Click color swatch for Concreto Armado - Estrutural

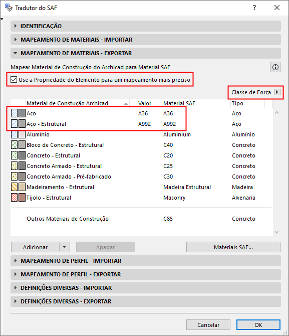click(x=22, y=166)
